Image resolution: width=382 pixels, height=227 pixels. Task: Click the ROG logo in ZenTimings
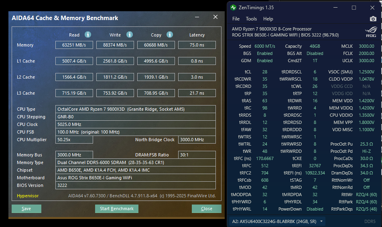pos(371,32)
